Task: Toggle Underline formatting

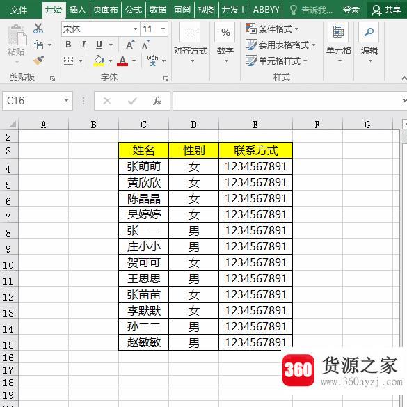Action: 99,45
